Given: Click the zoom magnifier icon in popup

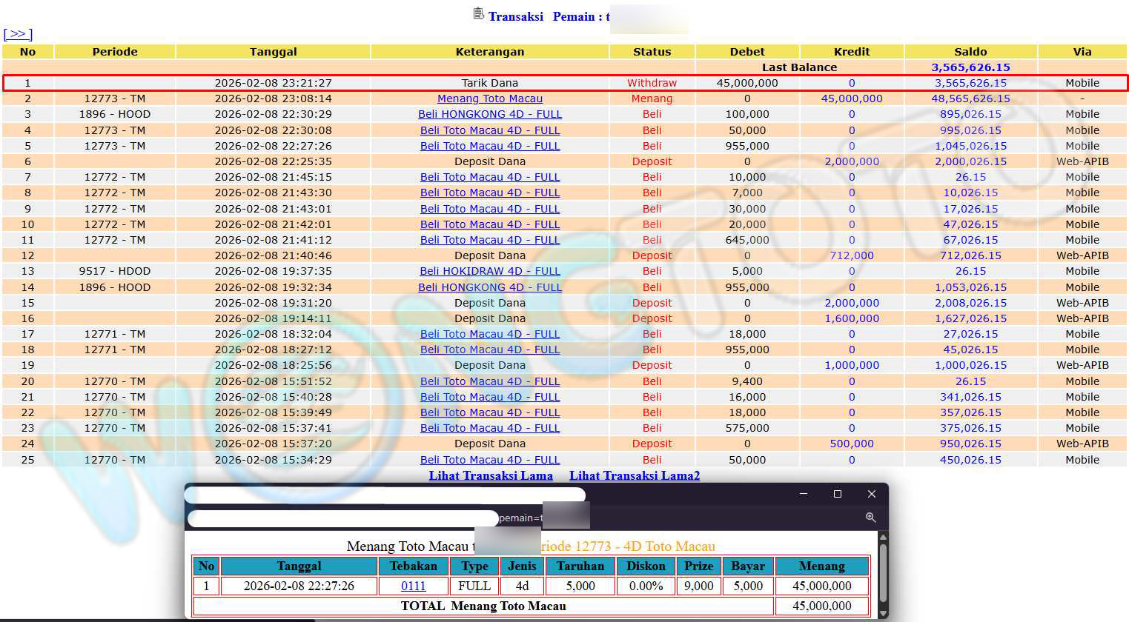Looking at the screenshot, I should 870,518.
